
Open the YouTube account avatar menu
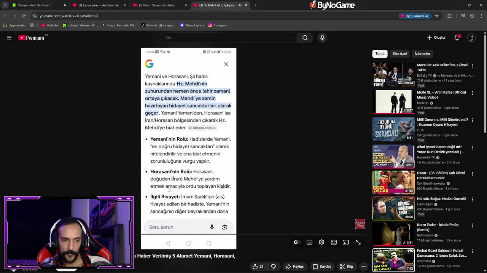tap(471, 38)
